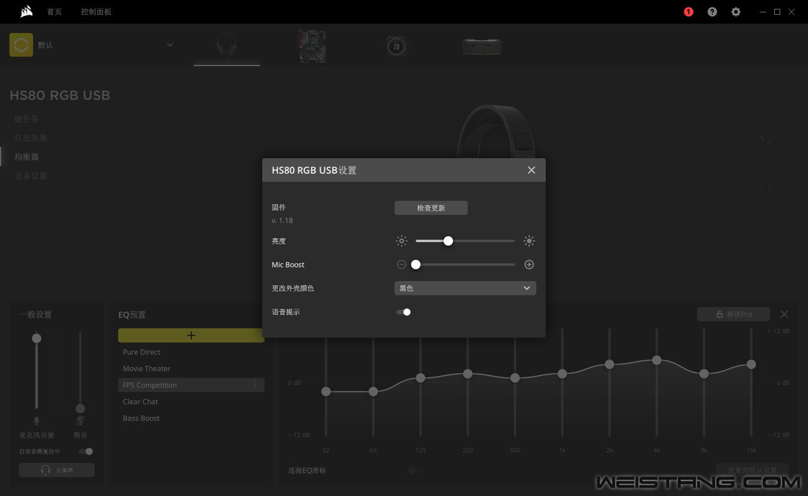The width and height of the screenshot is (808, 496).
Task: Select the motherboard device icon
Action: (312, 46)
